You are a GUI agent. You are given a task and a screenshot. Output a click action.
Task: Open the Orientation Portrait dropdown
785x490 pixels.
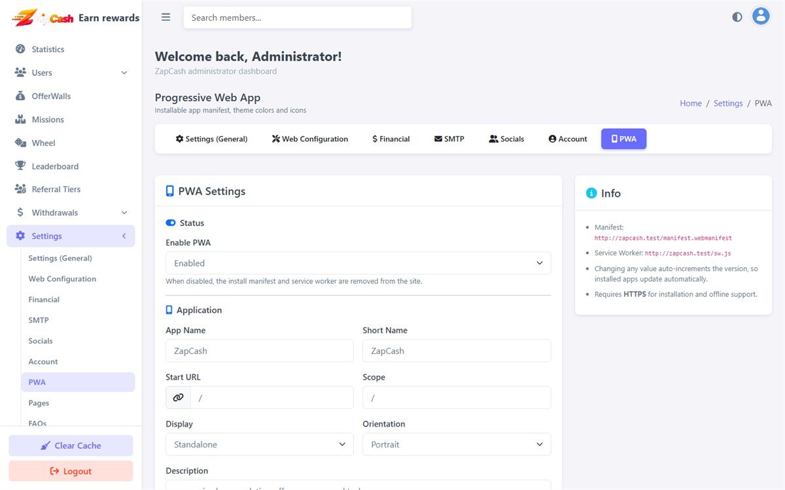pos(457,444)
